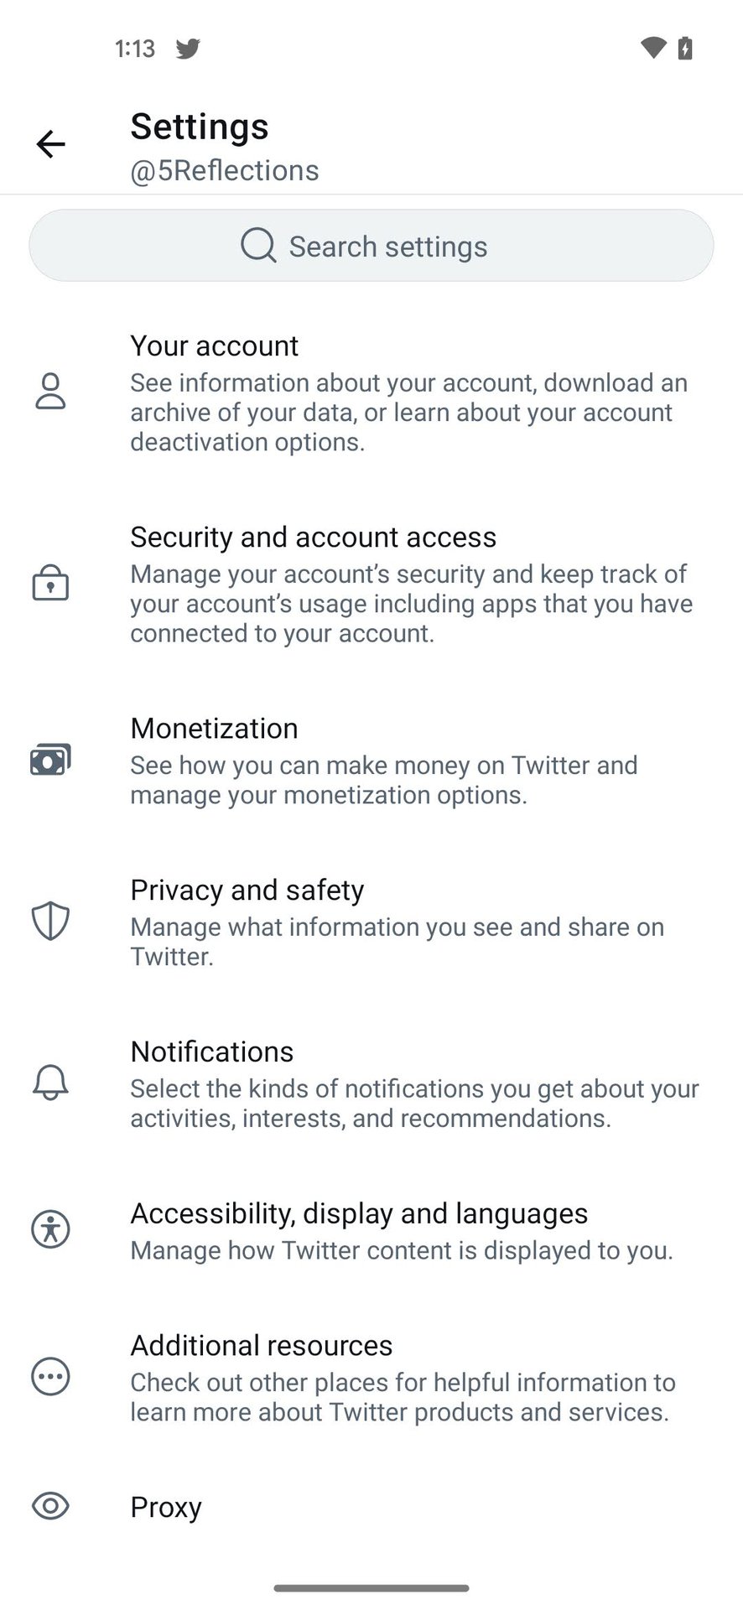Tap the accessibility figure icon
Image resolution: width=743 pixels, height=1610 pixels.
(x=50, y=1229)
